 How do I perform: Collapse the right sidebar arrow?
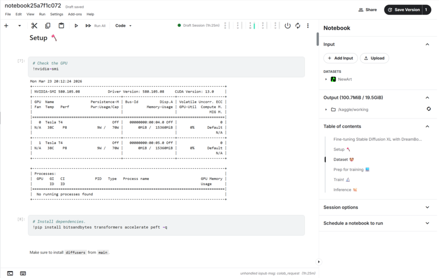319,262
